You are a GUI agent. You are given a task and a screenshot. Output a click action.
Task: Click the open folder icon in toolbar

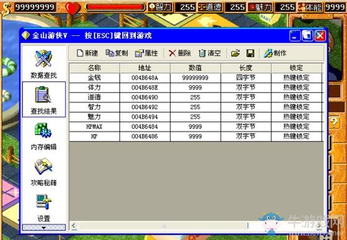[235, 53]
